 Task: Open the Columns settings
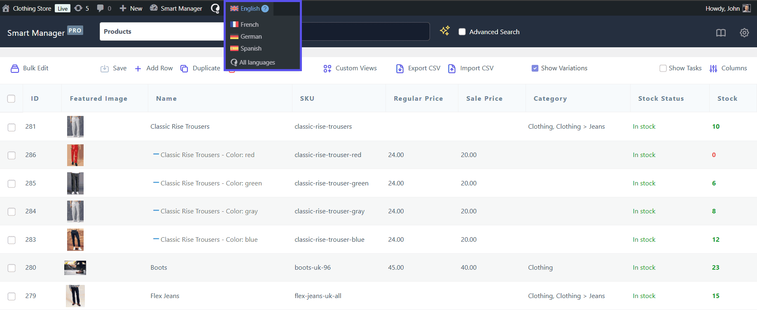click(x=728, y=68)
